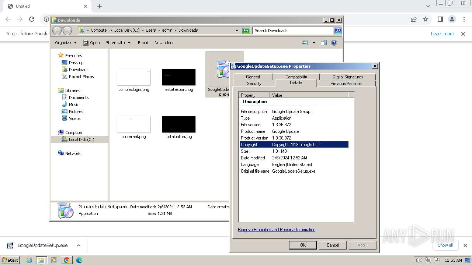Reload the Chrome page
The image size is (472, 265).
coord(32,19)
